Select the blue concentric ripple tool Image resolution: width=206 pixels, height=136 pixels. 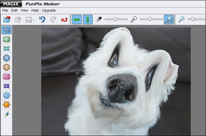[6, 95]
